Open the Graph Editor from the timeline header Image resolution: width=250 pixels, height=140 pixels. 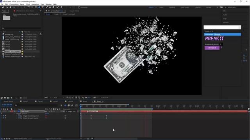pos(77,105)
